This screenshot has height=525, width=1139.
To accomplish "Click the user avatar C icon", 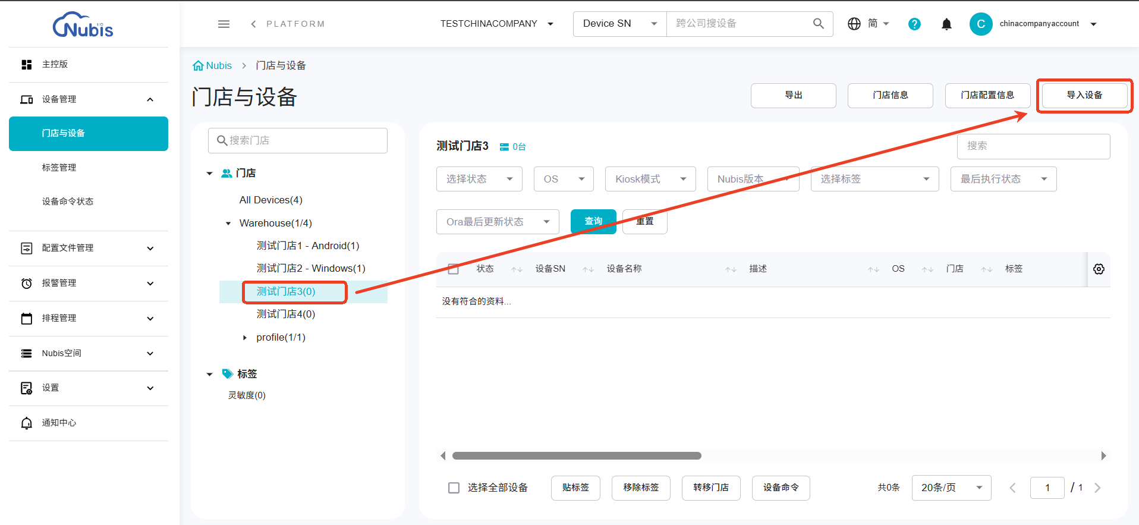I will 981,24.
